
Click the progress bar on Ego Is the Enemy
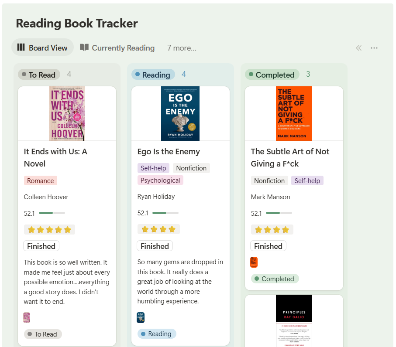165,213
